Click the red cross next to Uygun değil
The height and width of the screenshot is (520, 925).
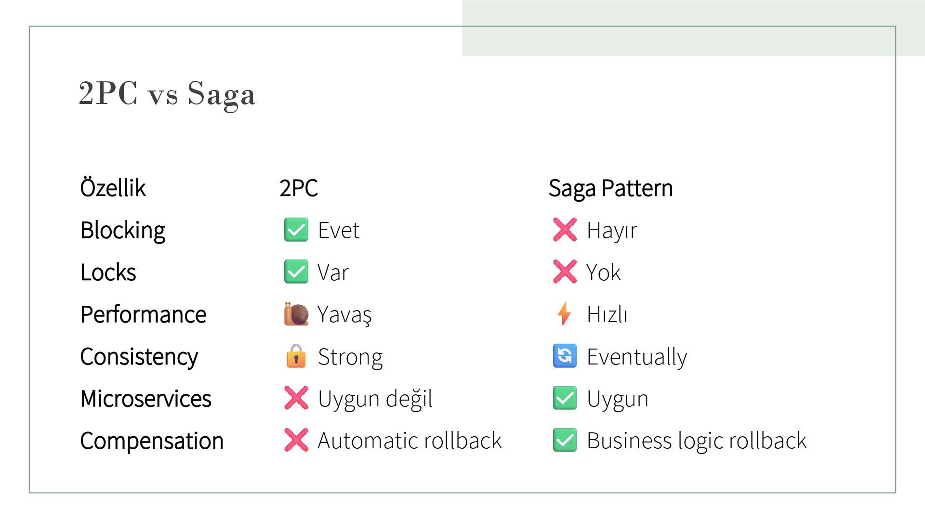[296, 398]
